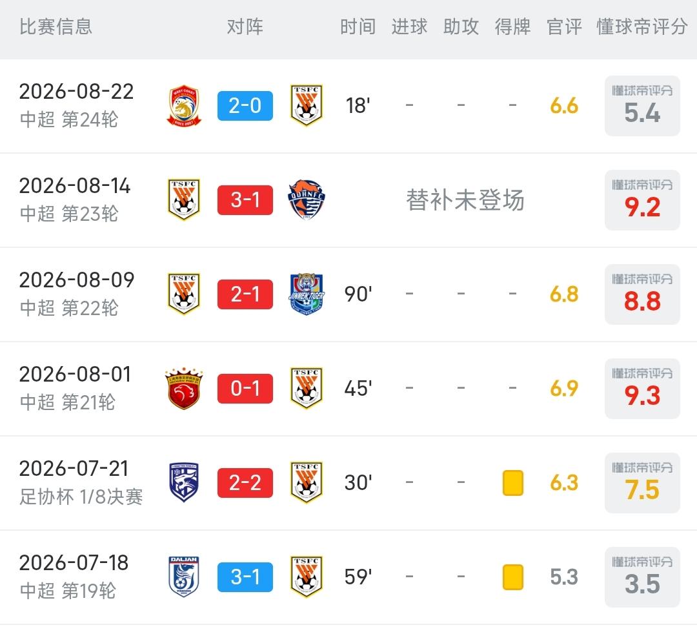View the 0-1 match score button
This screenshot has height=636, width=697.
(x=245, y=388)
